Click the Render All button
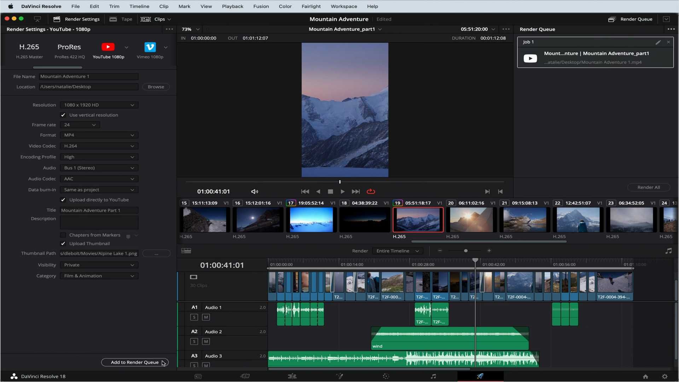The height and width of the screenshot is (382, 679). pos(649,187)
